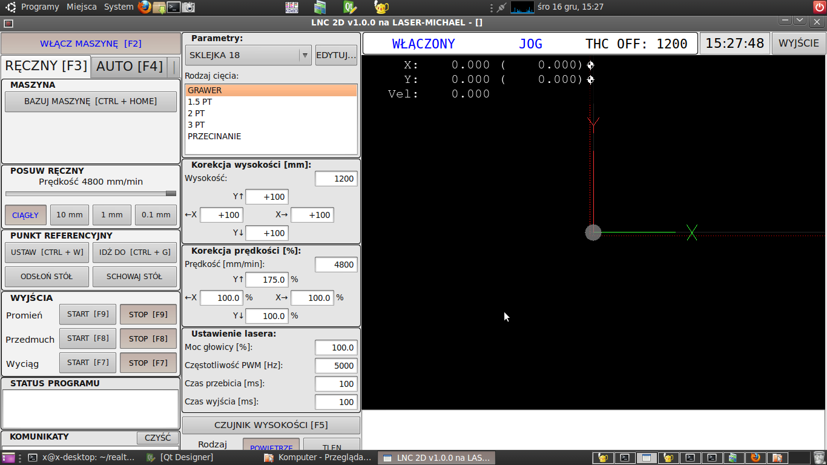Adjust the Prędkość jog speed slider
This screenshot has width=827, height=465.
pyautogui.click(x=91, y=194)
